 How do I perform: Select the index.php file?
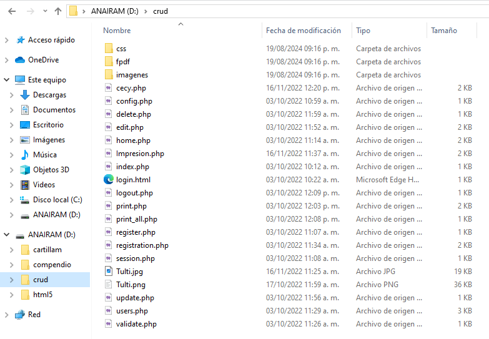[132, 167]
